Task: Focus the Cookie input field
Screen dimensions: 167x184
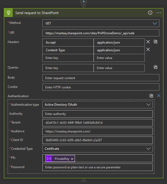Action: tap(101, 87)
